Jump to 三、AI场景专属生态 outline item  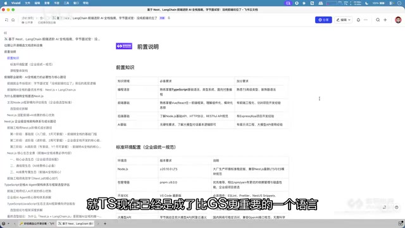point(35,172)
